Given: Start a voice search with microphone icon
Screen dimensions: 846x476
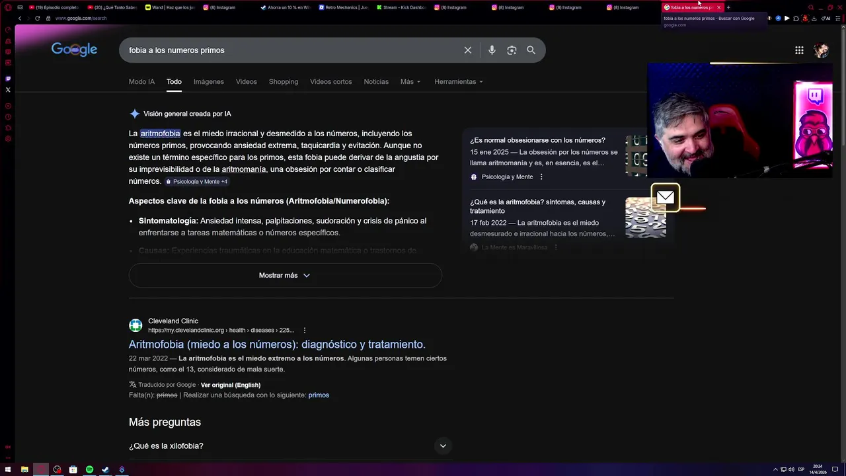Looking at the screenshot, I should tap(492, 50).
